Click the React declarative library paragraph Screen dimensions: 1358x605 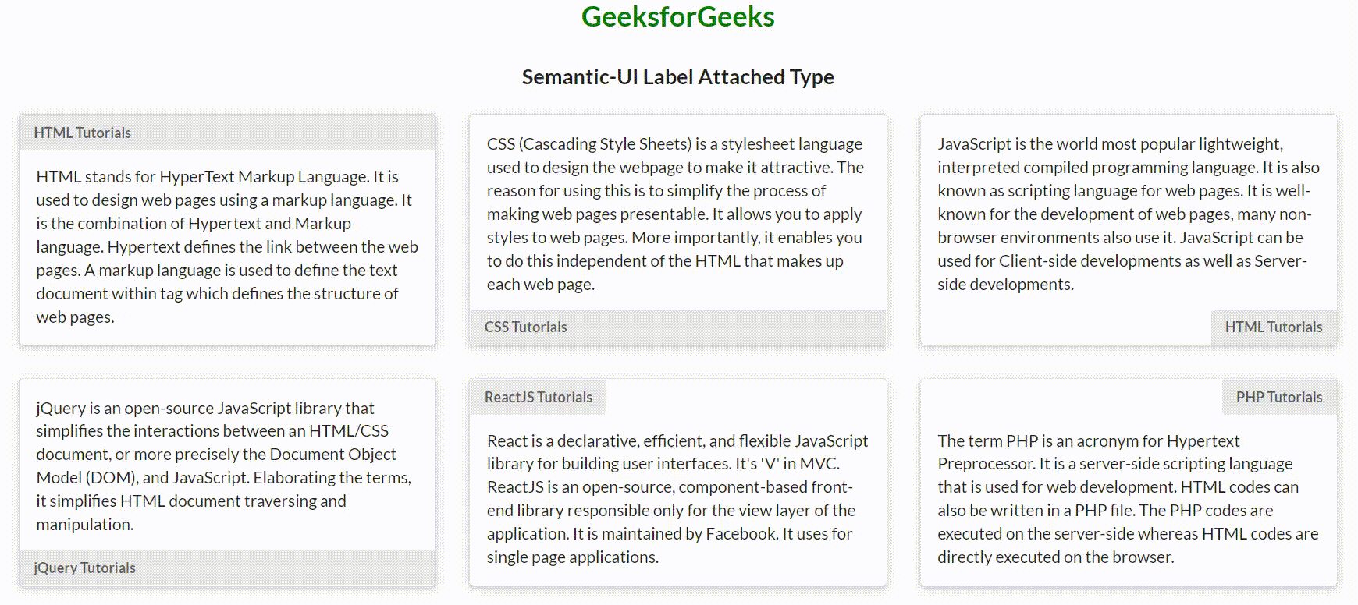(x=677, y=498)
